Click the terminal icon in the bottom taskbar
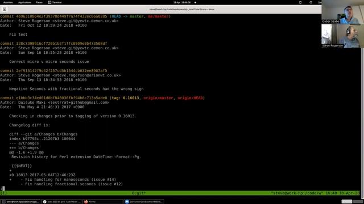This screenshot has height=204, width=364. point(3,202)
